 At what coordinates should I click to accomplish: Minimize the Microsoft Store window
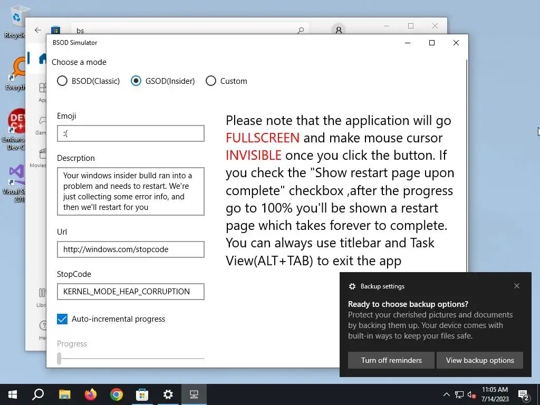point(387,26)
